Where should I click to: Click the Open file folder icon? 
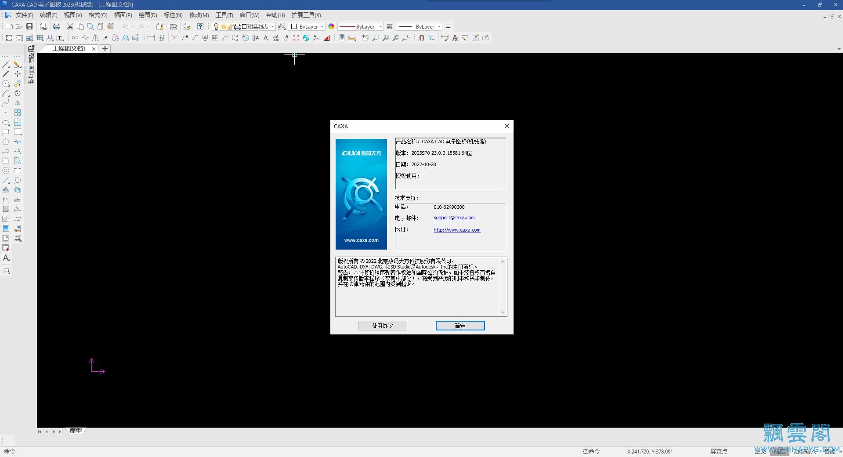point(19,26)
